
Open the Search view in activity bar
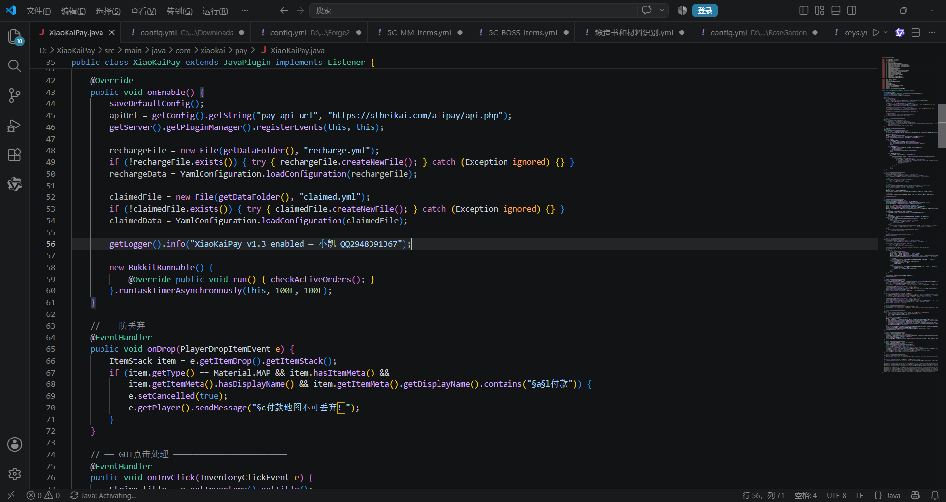tap(15, 66)
